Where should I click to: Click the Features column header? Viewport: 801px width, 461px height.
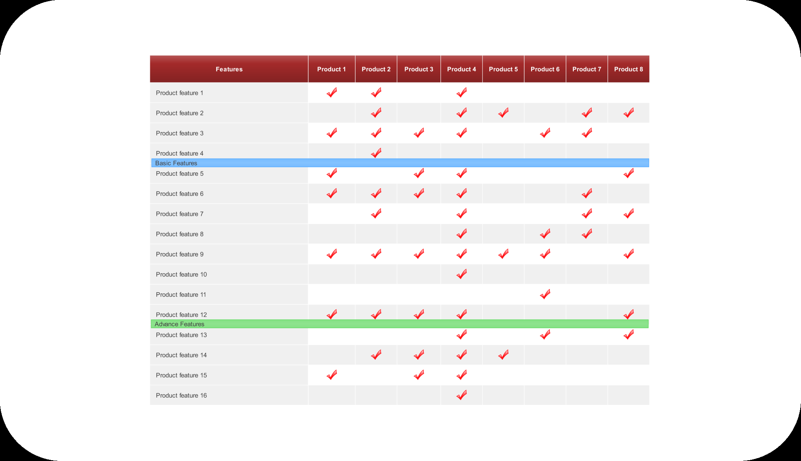(229, 69)
